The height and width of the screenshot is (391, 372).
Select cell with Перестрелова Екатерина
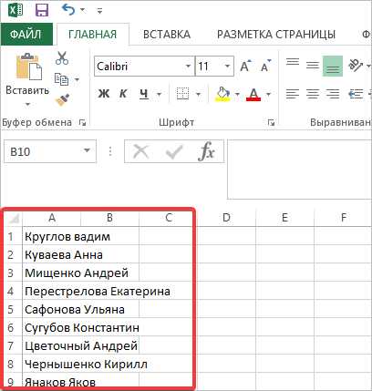(52, 291)
